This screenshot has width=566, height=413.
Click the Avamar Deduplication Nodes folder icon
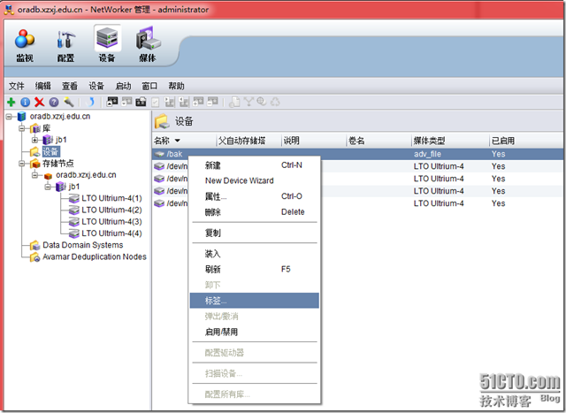(x=35, y=257)
